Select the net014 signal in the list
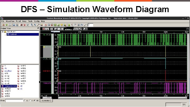190x107 pixels. tap(7, 96)
